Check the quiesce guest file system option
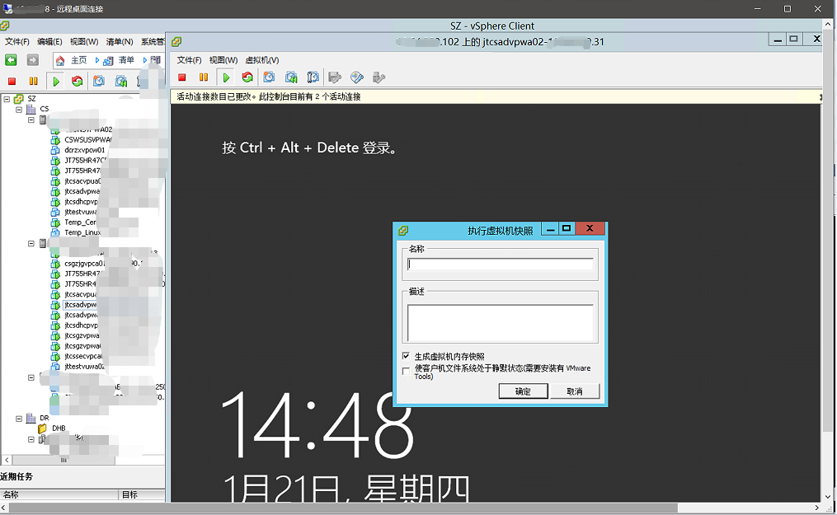Screen dimensions: 837x515 coord(405,369)
